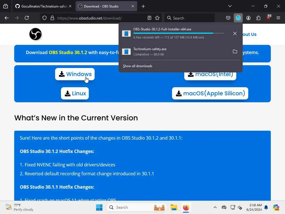Download OBS for macOS (Apple Silicon)
This screenshot has width=285, height=214.
coord(210,93)
